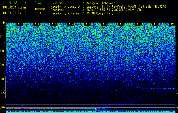The width and height of the screenshot is (178, 113).
Task: Click the faint horizontal signal line near 0.73 kHz
Action: coord(158,88)
